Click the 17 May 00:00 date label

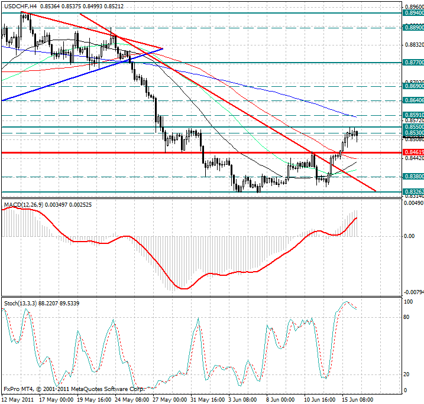[x=56, y=400]
